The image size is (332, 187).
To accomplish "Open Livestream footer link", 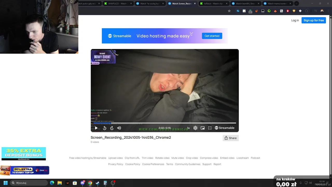I will click(x=243, y=158).
